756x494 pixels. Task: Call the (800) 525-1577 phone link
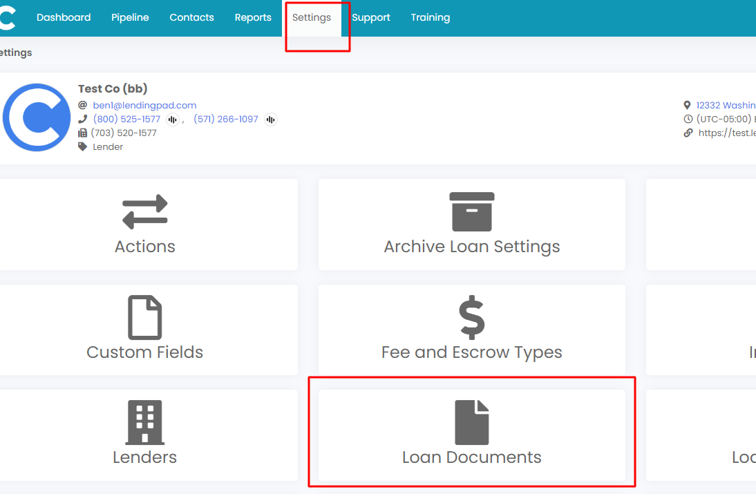126,119
